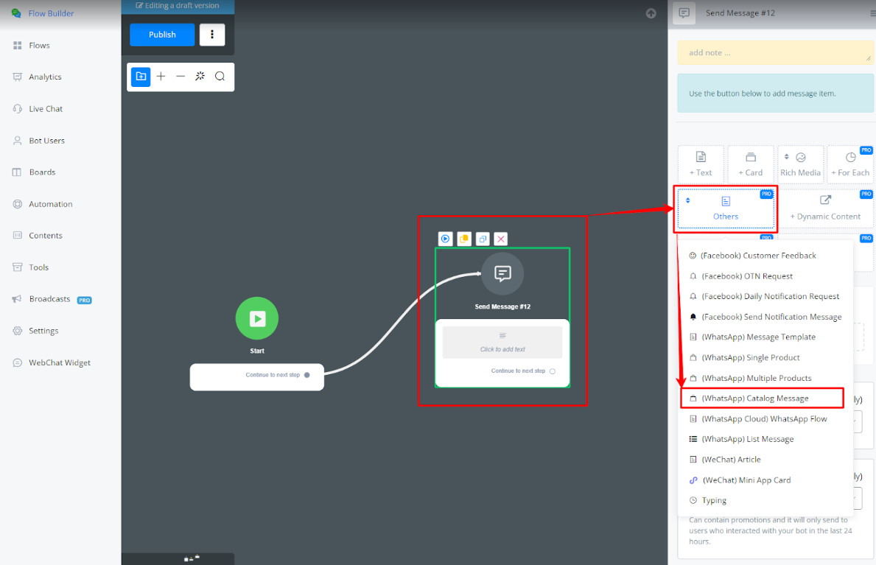
Task: Choose the Typing menu entry
Action: (714, 500)
